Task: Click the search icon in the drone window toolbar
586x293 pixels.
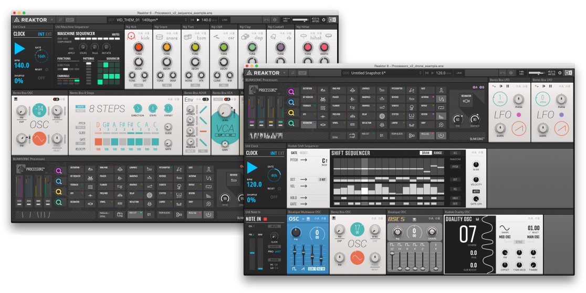Action: coord(292,73)
